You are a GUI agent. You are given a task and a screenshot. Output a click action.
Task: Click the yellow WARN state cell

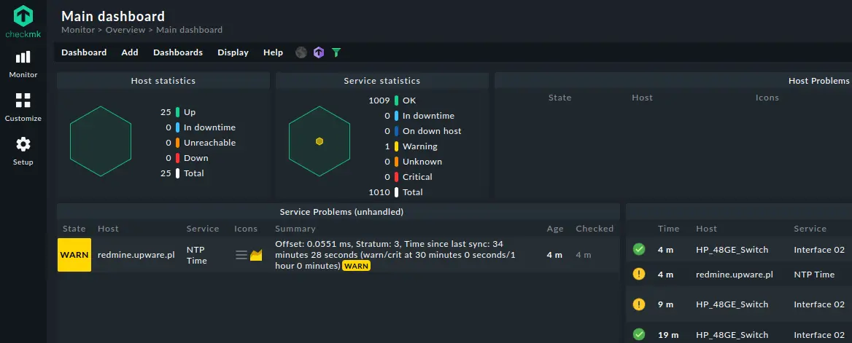(x=74, y=255)
